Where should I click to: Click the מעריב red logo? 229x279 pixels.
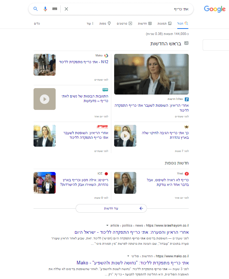[102, 127]
